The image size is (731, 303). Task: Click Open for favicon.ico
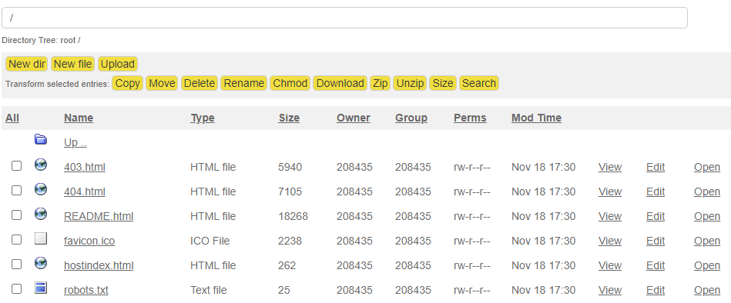click(707, 241)
